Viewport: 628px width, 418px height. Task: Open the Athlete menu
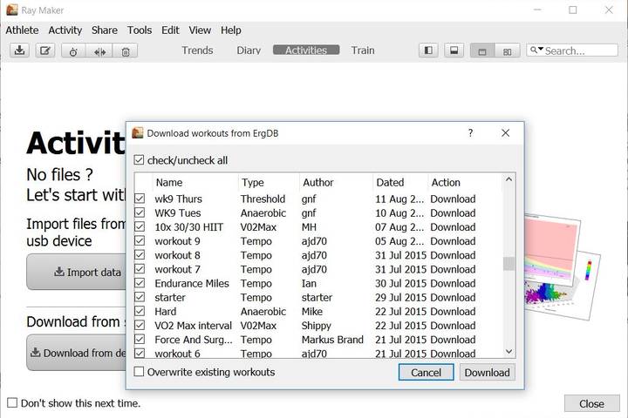click(22, 30)
